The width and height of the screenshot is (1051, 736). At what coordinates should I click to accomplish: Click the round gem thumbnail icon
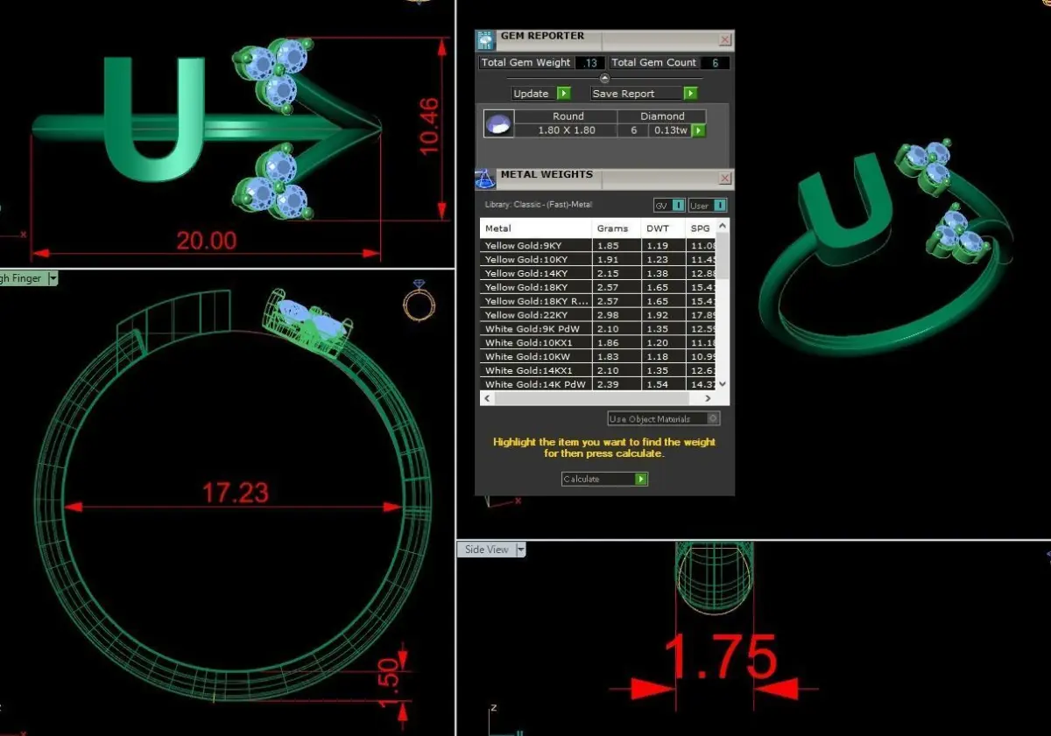pyautogui.click(x=497, y=124)
